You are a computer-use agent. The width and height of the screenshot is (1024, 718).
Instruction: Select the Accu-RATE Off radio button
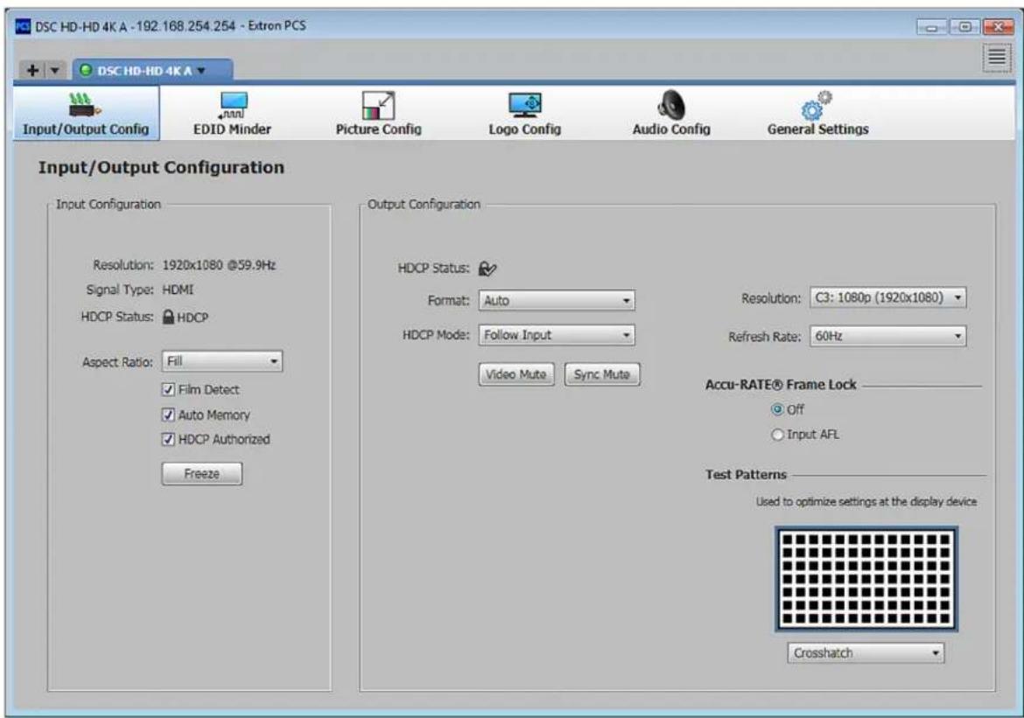[777, 409]
